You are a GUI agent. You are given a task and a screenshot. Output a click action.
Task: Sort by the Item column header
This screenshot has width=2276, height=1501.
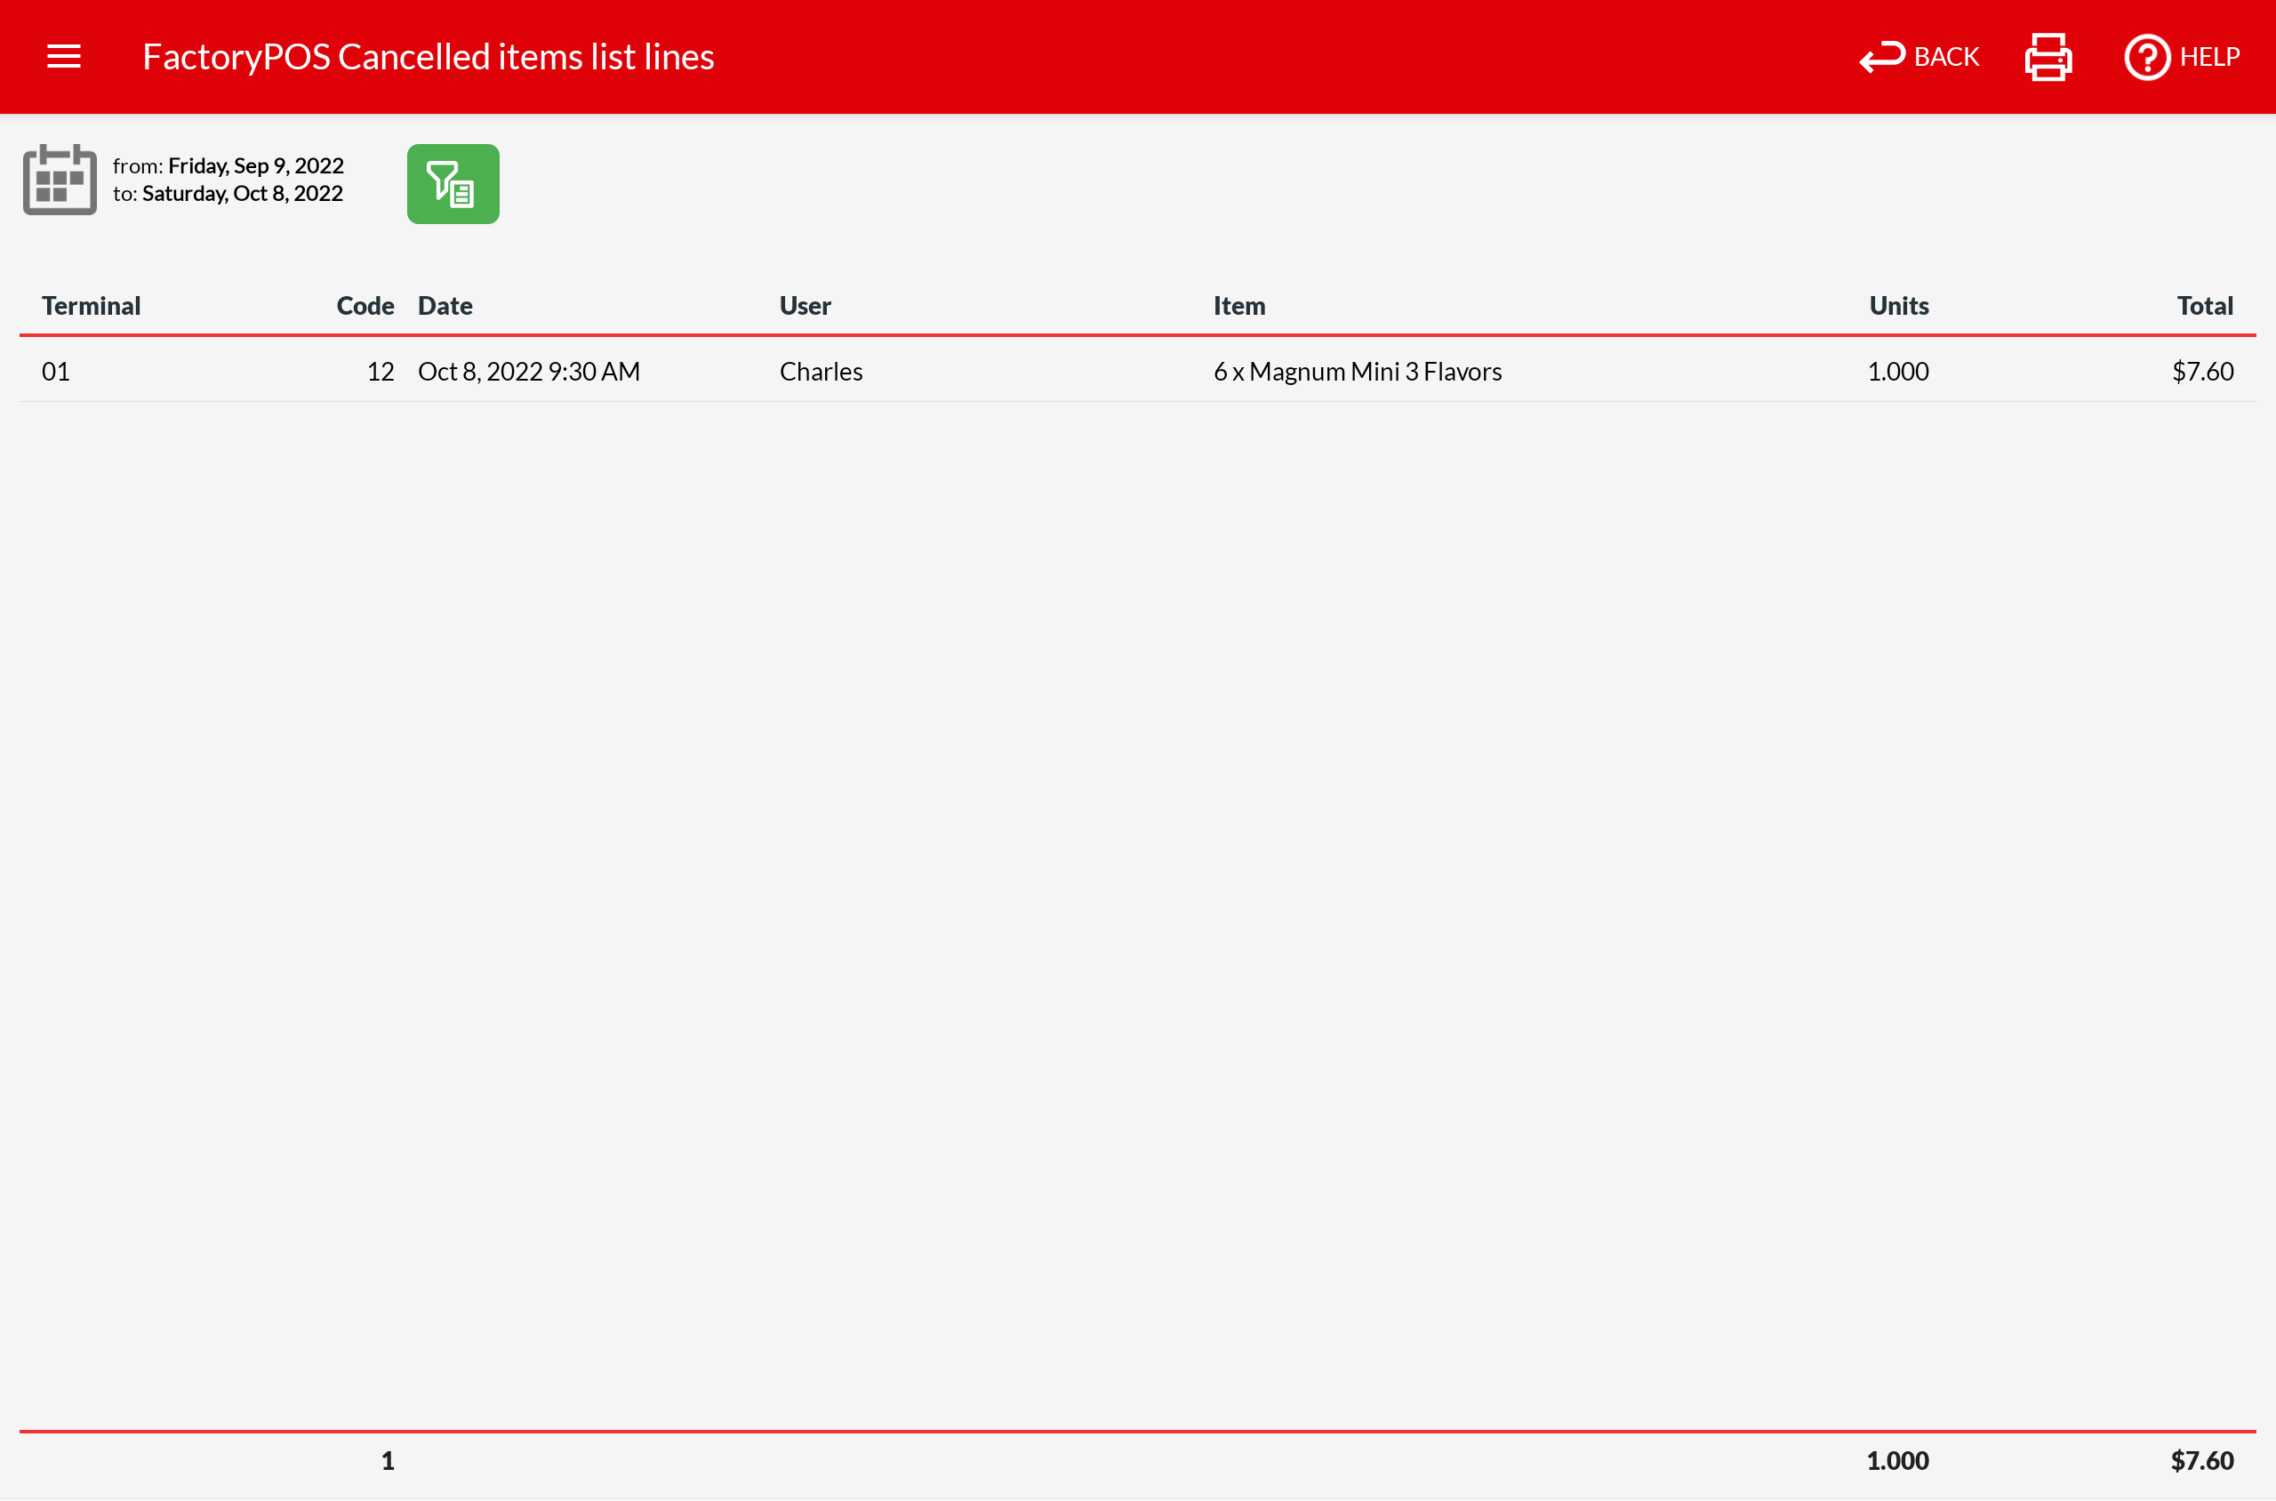pyautogui.click(x=1238, y=305)
